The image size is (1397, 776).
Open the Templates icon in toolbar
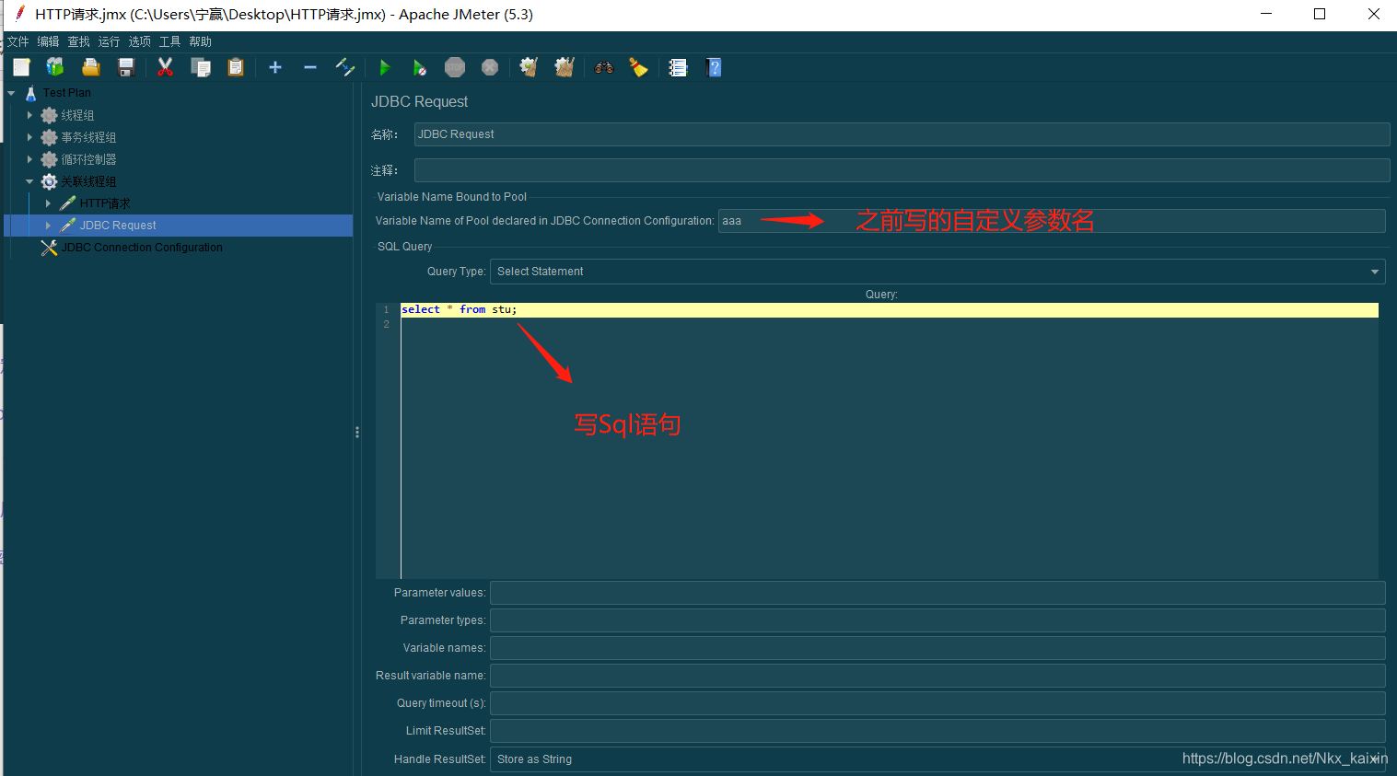point(55,67)
